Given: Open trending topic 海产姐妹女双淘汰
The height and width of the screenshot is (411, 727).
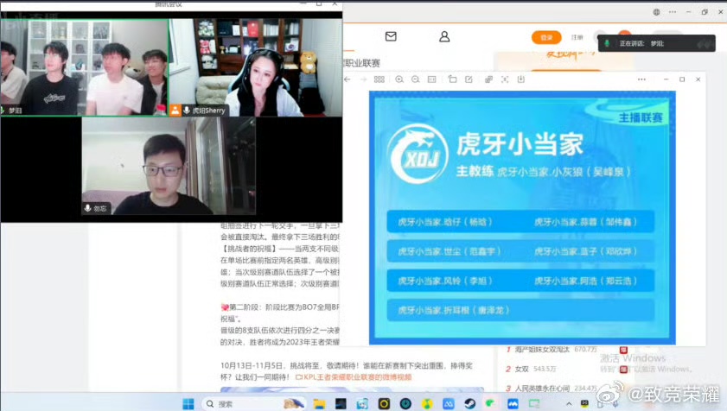Looking at the screenshot, I should coord(542,350).
